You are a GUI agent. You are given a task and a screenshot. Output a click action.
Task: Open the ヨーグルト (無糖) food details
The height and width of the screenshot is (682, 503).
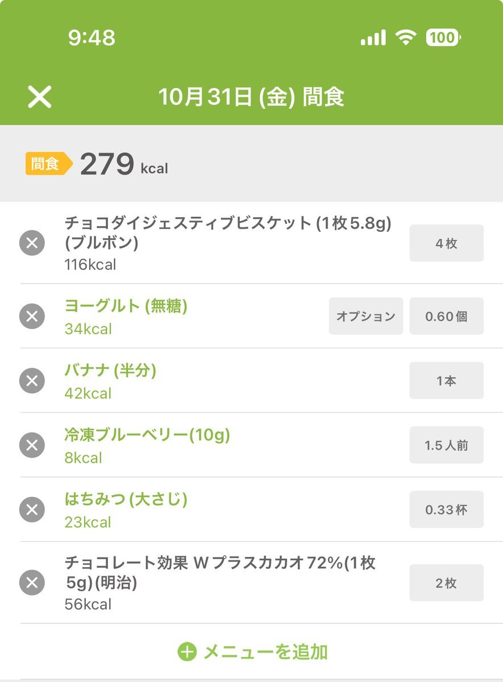(x=126, y=306)
